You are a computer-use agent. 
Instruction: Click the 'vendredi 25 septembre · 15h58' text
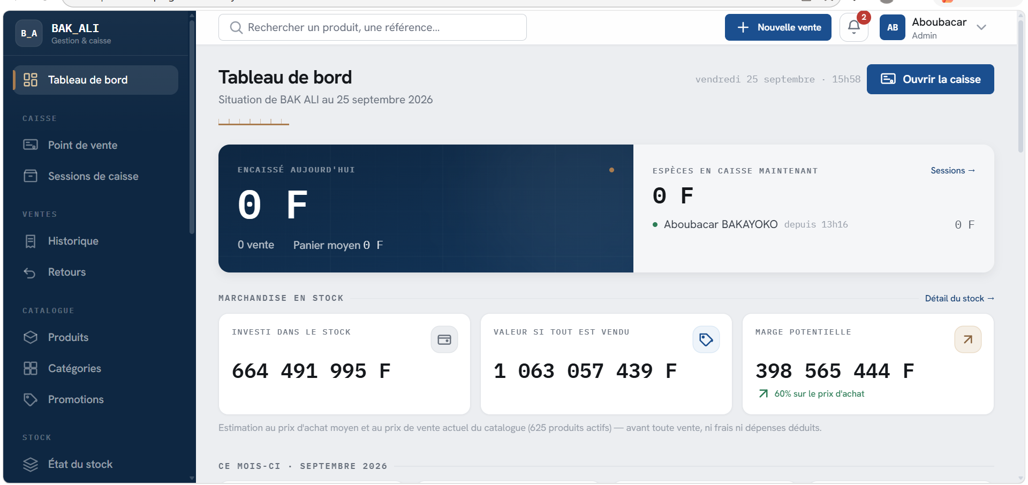click(x=778, y=79)
